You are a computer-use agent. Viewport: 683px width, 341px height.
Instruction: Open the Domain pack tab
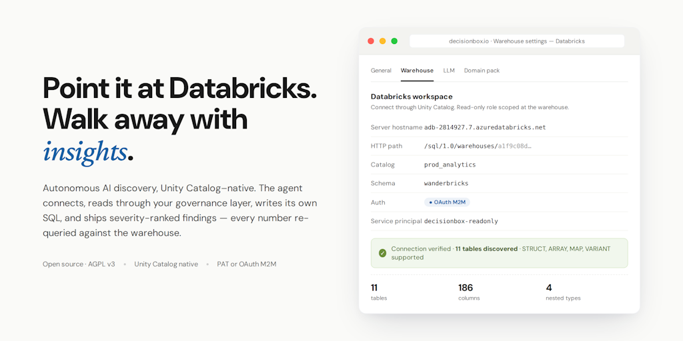[482, 71]
